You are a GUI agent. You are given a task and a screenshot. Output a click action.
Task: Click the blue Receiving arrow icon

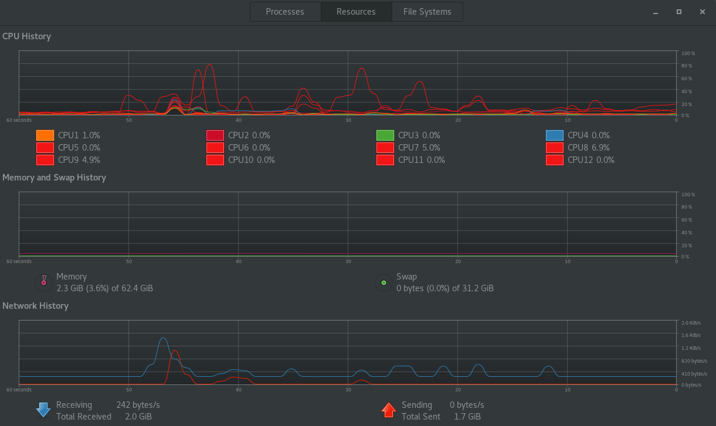43,410
